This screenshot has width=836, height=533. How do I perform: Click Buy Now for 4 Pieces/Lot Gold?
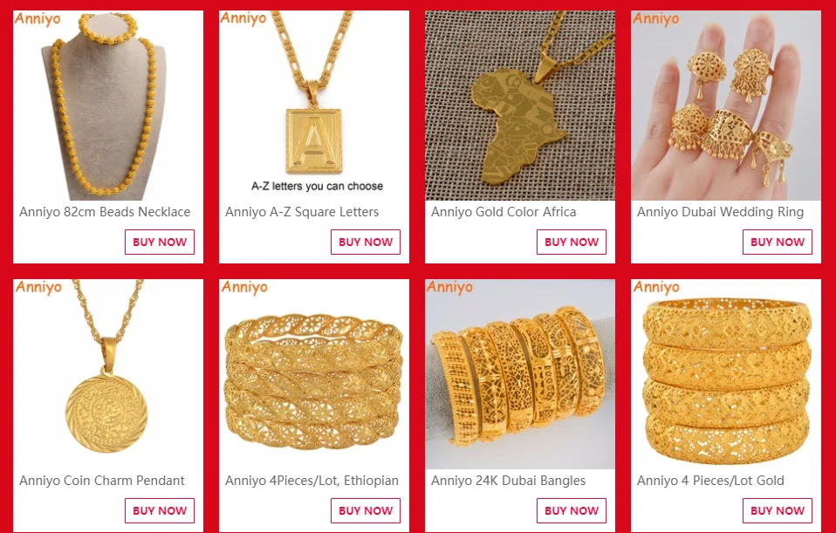(778, 510)
